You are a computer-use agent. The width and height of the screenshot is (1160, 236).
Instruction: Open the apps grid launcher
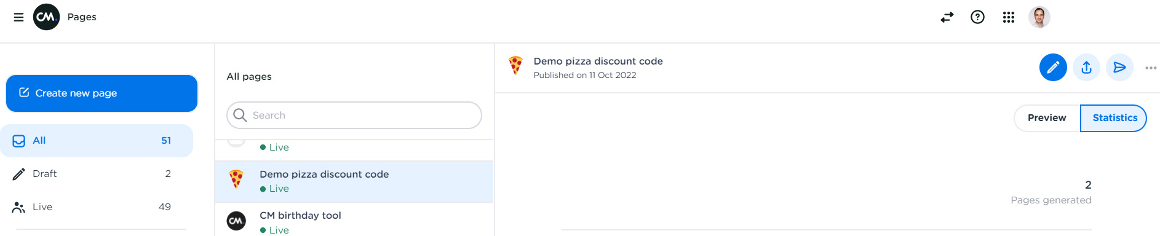point(1009,17)
